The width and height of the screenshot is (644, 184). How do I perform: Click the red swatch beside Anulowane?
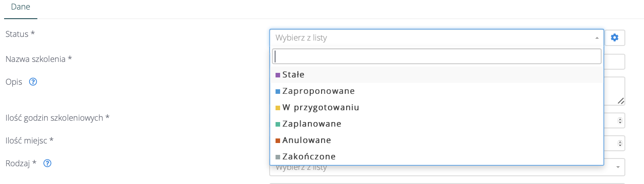point(278,141)
